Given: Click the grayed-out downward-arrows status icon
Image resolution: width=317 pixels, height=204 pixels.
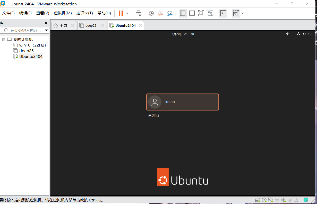Looking at the screenshot, I should 296,200.
